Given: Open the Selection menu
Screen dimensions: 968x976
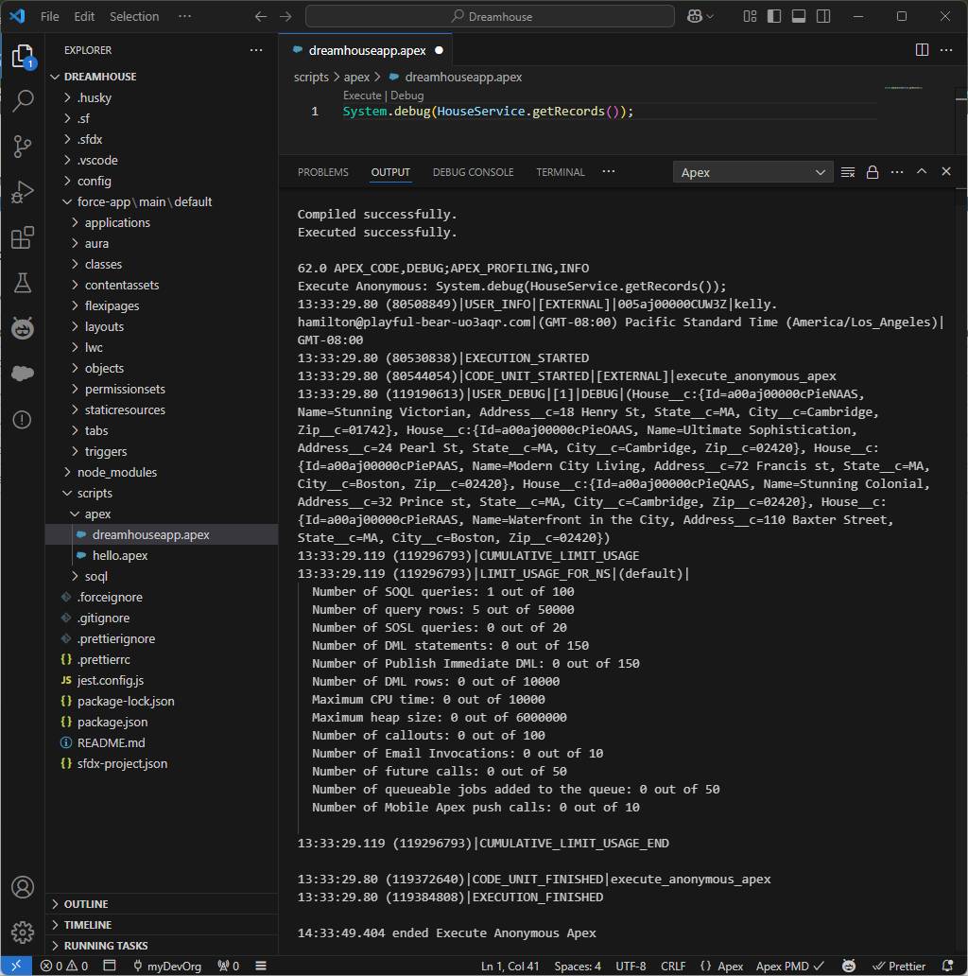Looking at the screenshot, I should (134, 16).
